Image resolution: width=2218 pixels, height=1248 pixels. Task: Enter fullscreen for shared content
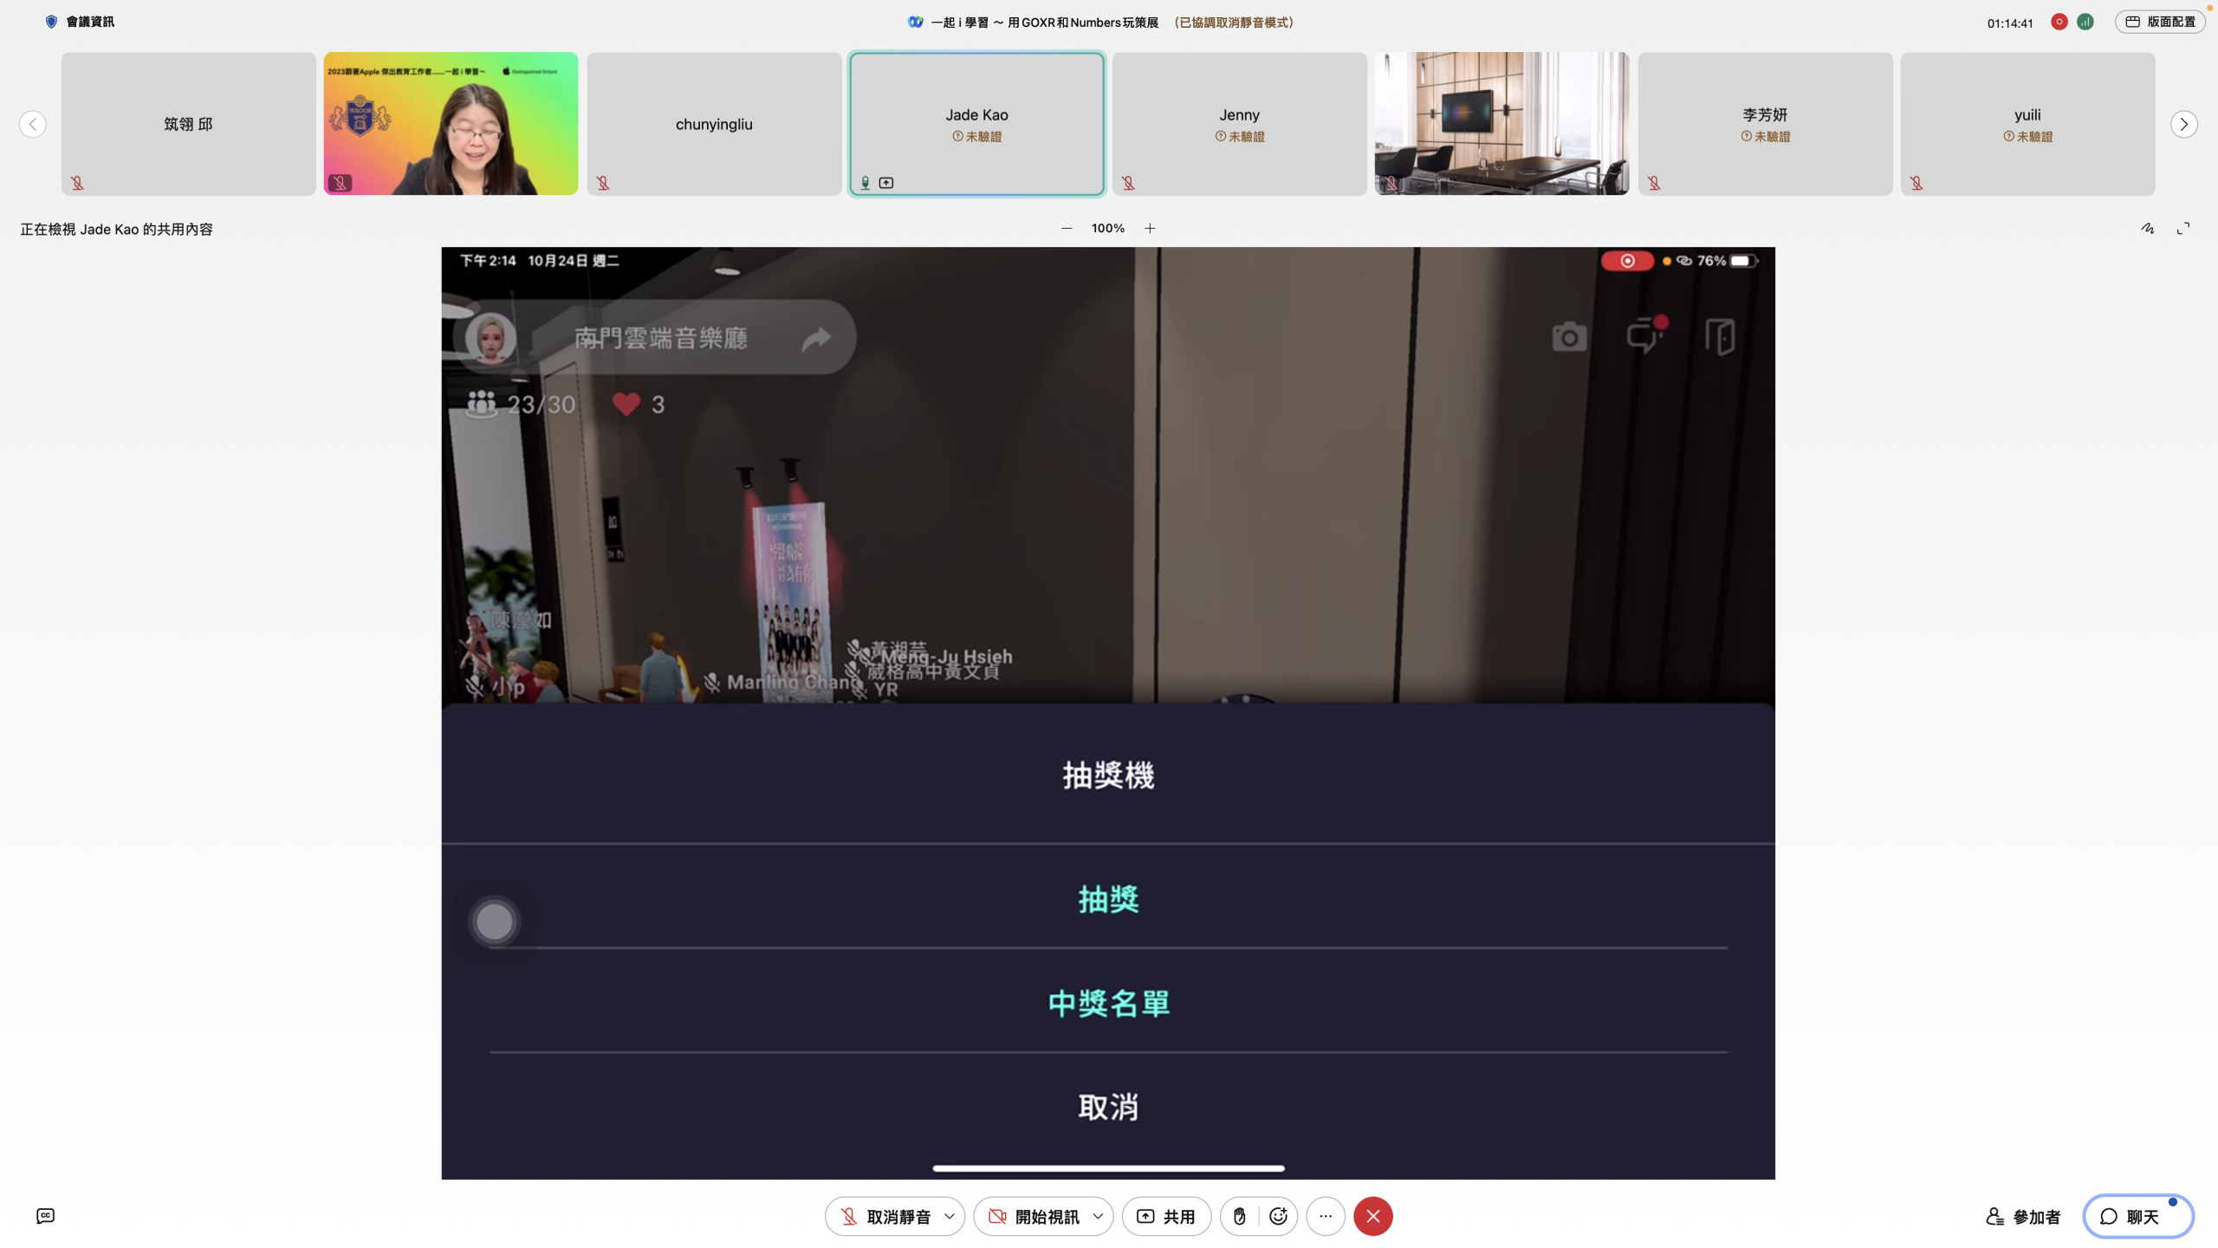[x=2183, y=228]
